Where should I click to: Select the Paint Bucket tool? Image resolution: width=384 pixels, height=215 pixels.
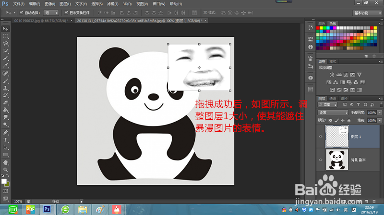click(5, 110)
